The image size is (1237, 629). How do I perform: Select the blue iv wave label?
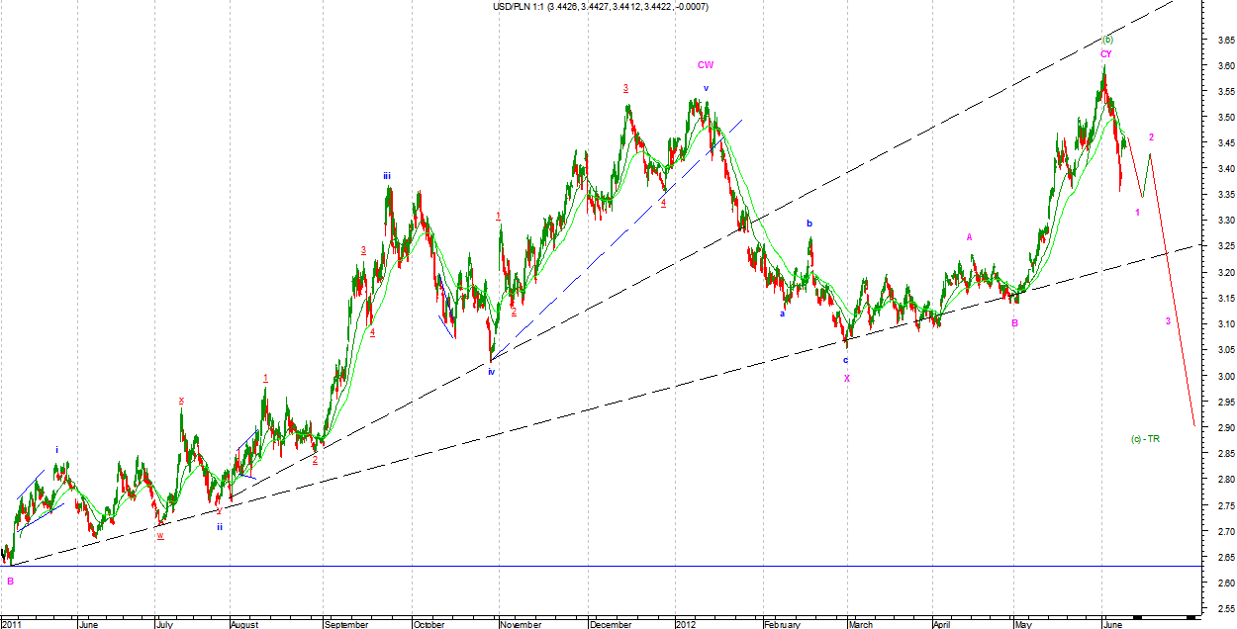[491, 372]
